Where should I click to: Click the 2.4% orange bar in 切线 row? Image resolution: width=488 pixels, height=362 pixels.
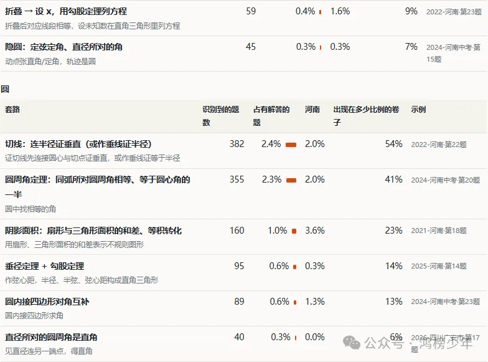[x=291, y=145]
